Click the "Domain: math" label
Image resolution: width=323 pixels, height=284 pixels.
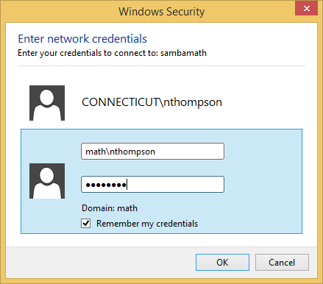[x=110, y=208]
